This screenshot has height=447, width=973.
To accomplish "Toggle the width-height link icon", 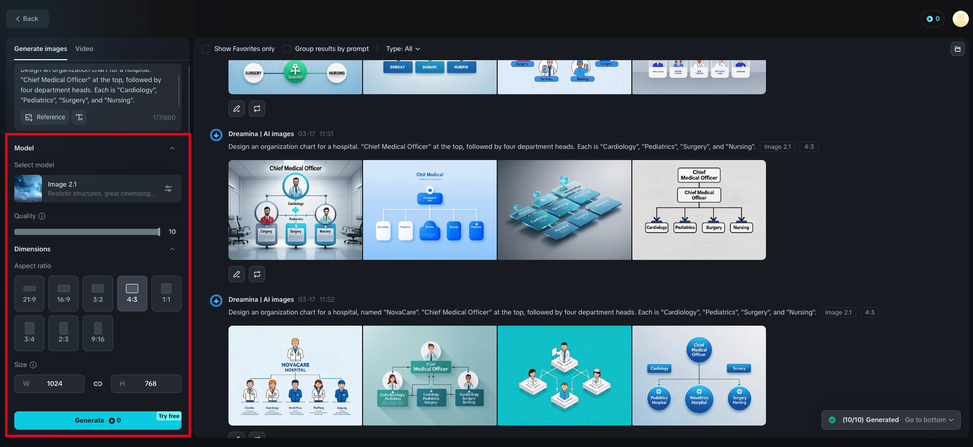I will [98, 384].
